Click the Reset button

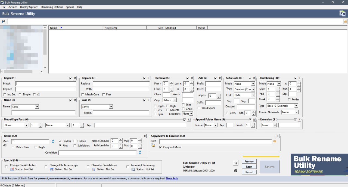point(249,167)
